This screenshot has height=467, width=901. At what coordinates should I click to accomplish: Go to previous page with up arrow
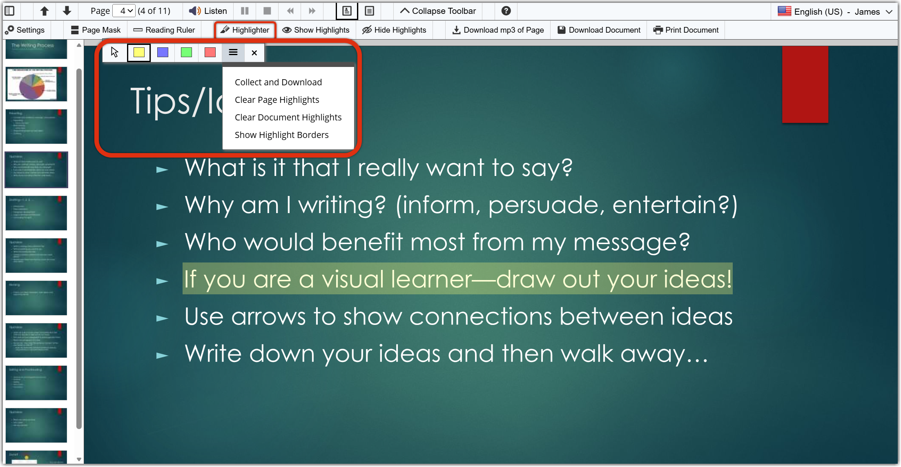(44, 11)
